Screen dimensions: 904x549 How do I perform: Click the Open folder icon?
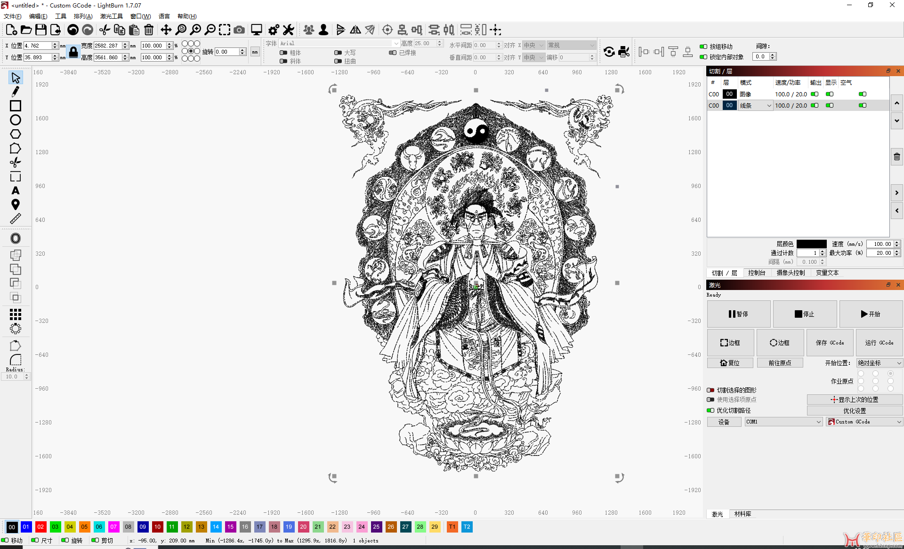tap(26, 30)
